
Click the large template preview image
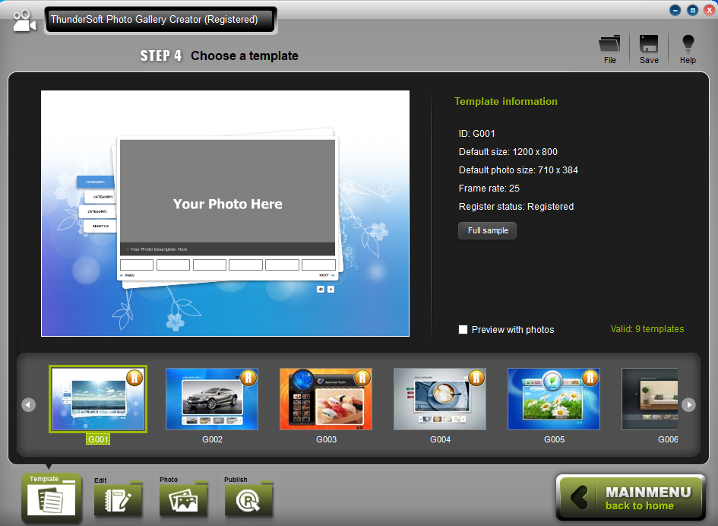[226, 214]
